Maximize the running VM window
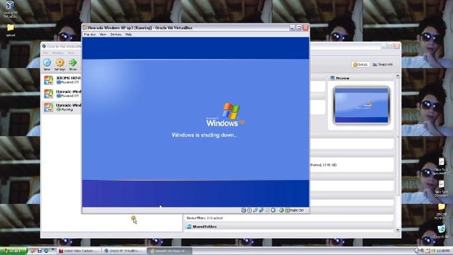The height and width of the screenshot is (255, 453). coord(299,28)
